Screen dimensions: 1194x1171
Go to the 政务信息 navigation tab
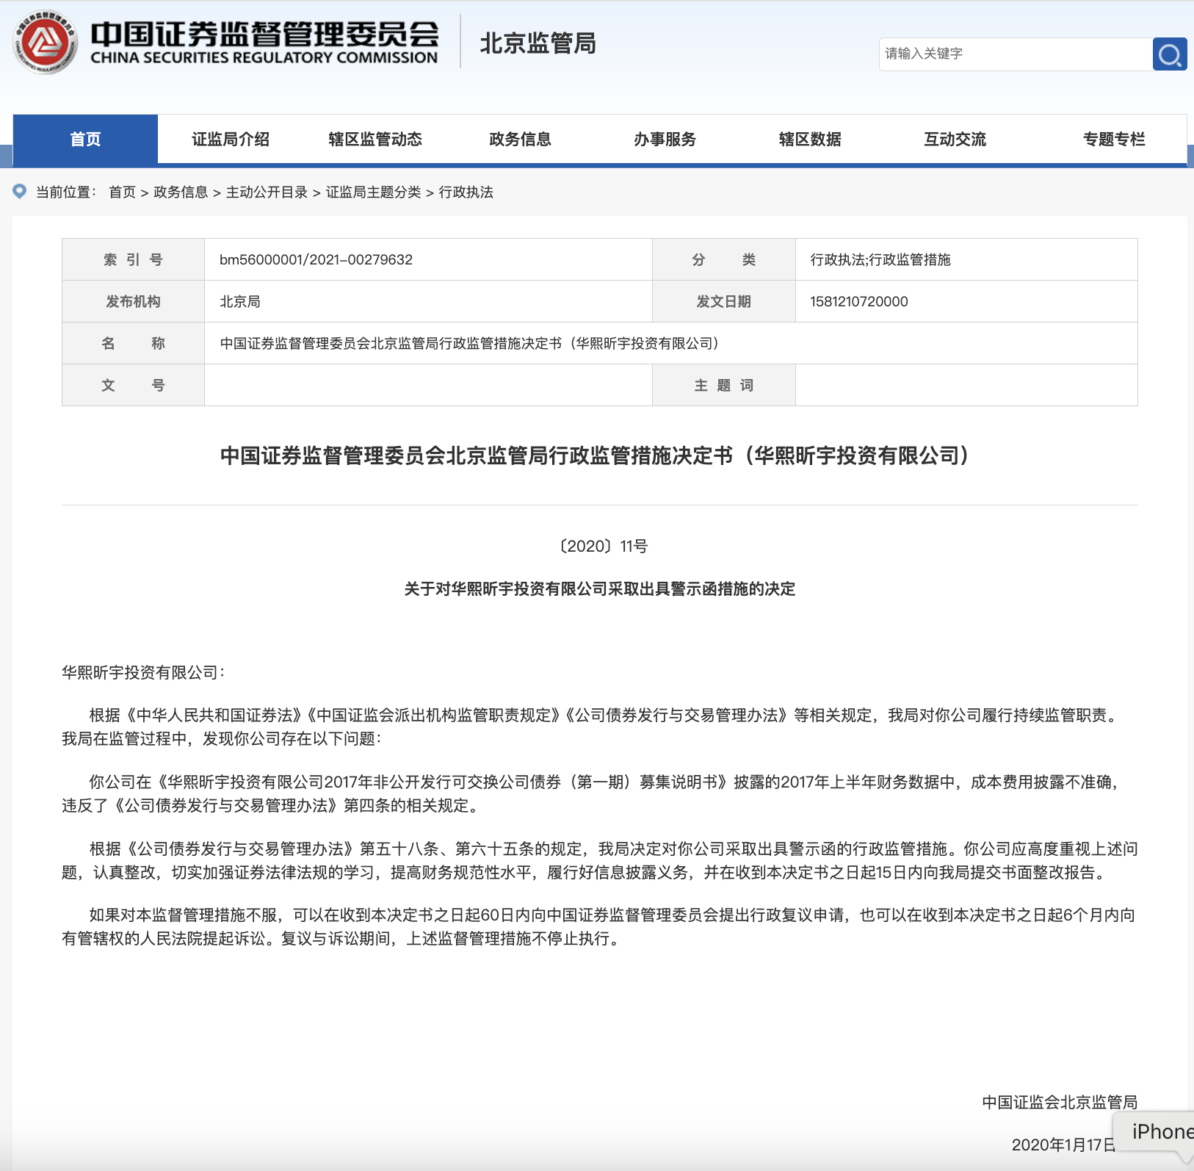pos(520,139)
